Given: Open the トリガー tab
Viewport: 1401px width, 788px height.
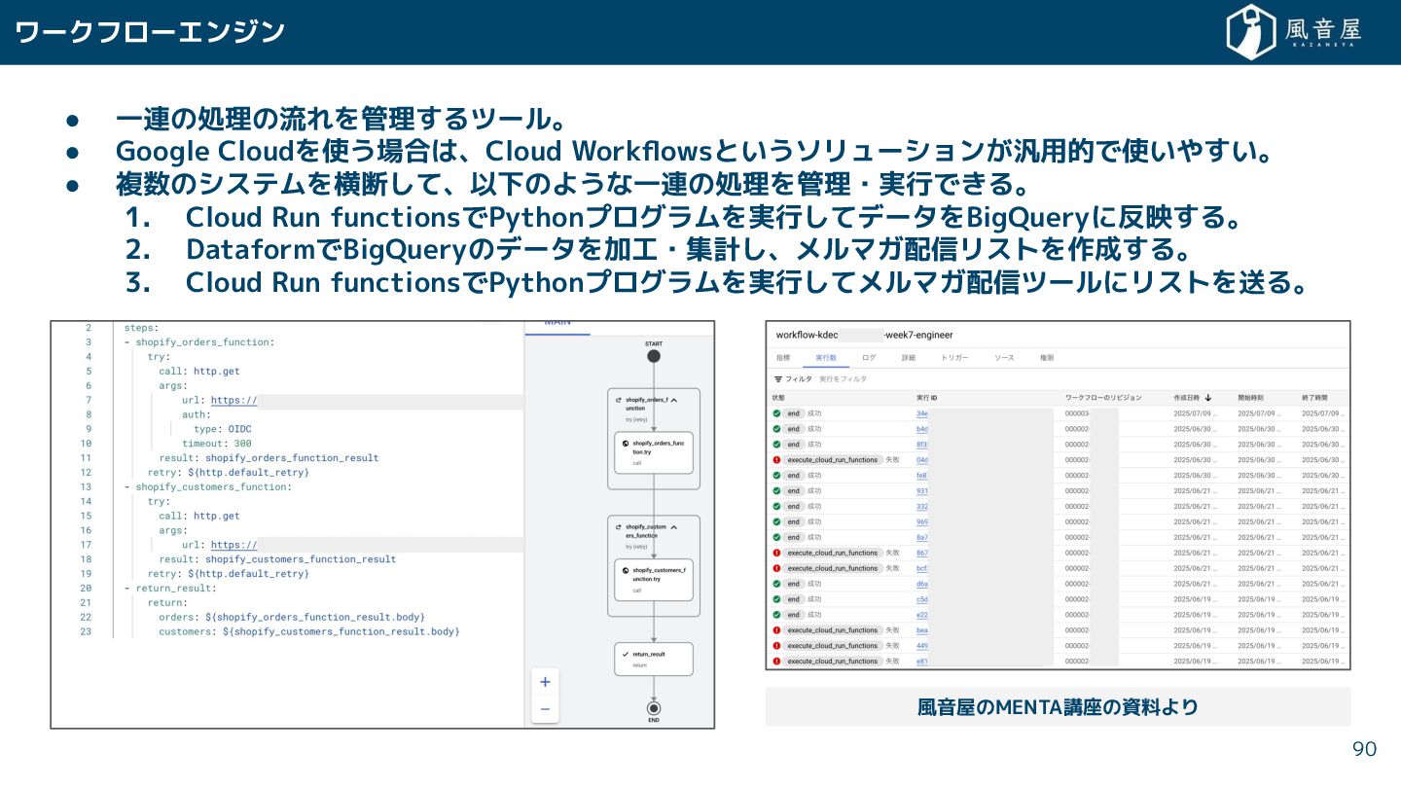Looking at the screenshot, I should pos(954,358).
